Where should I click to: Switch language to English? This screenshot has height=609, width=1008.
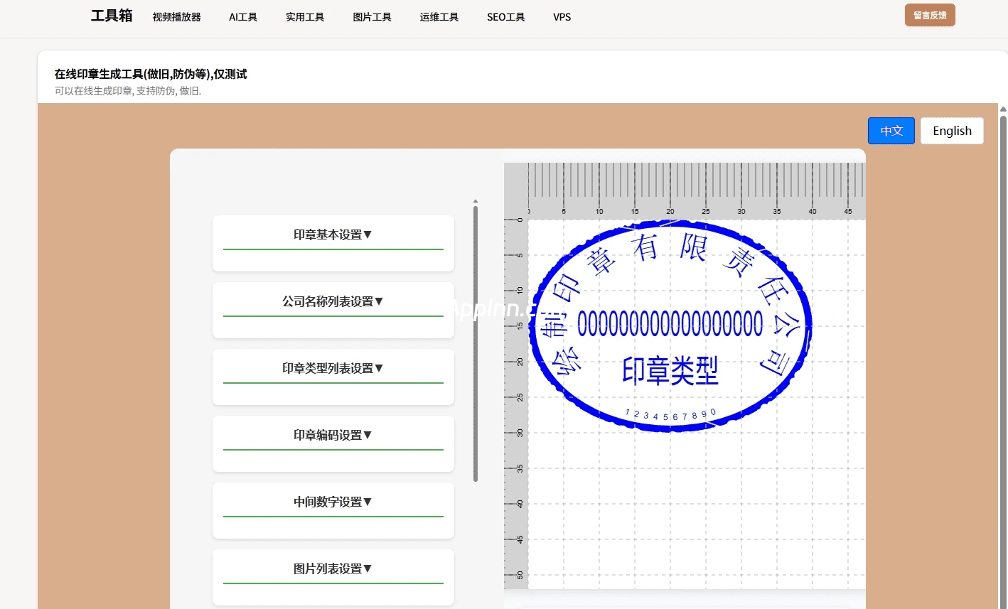click(x=952, y=131)
